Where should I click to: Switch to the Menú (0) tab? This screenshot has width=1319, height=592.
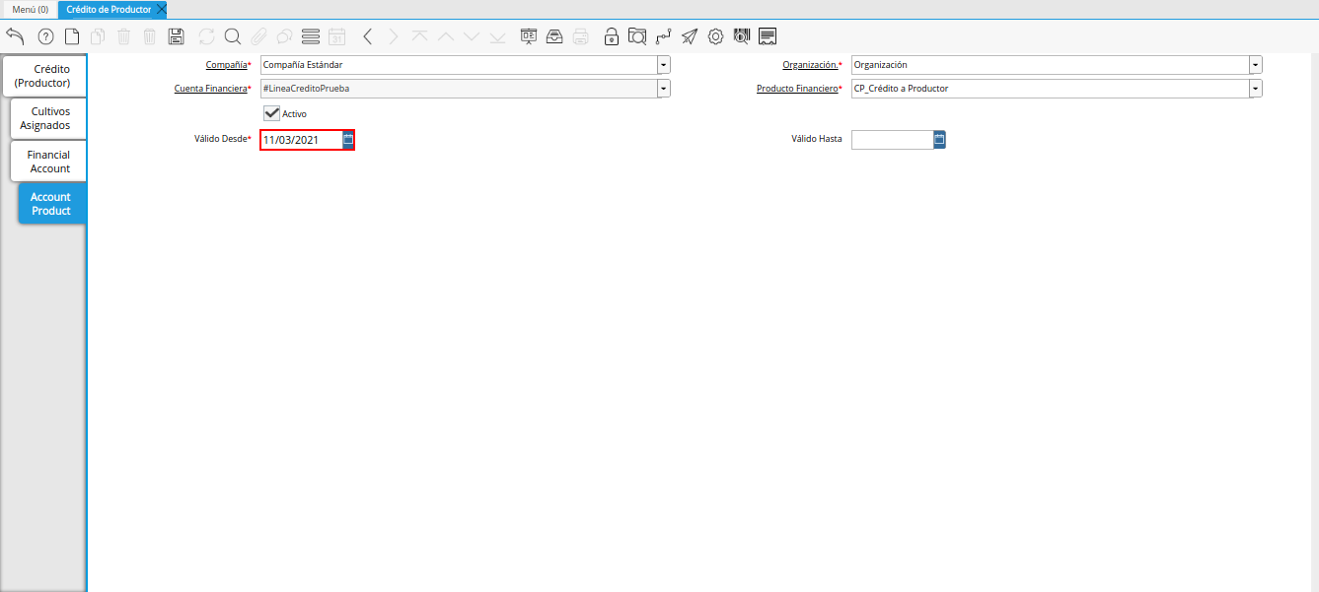click(x=30, y=9)
